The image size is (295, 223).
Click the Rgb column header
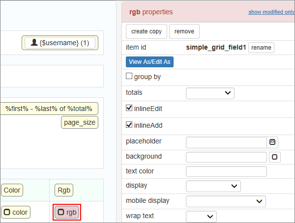tap(64, 190)
